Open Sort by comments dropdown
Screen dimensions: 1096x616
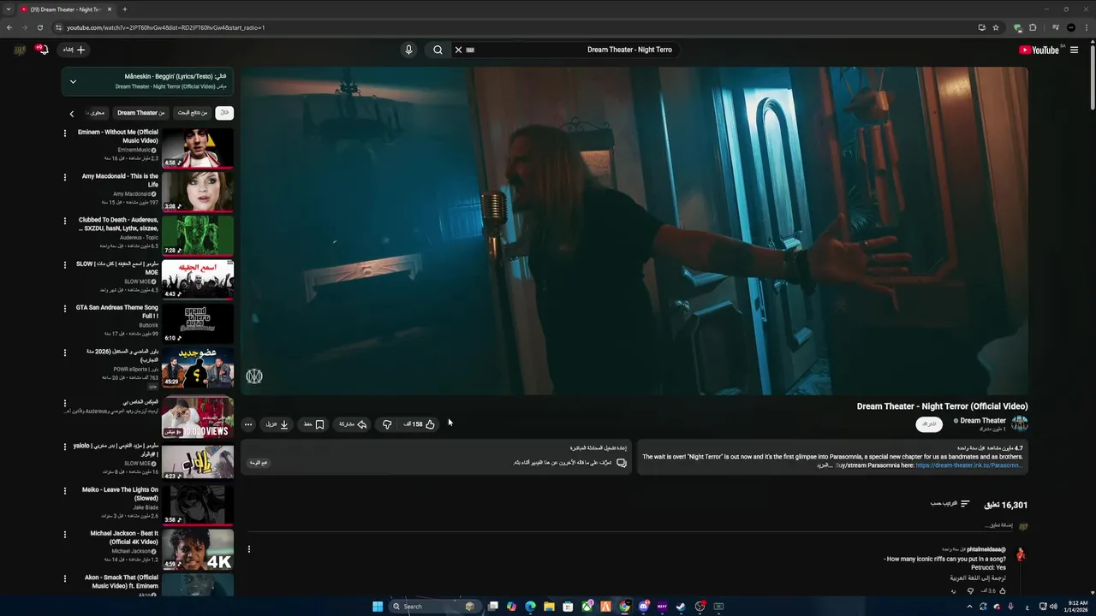click(950, 504)
